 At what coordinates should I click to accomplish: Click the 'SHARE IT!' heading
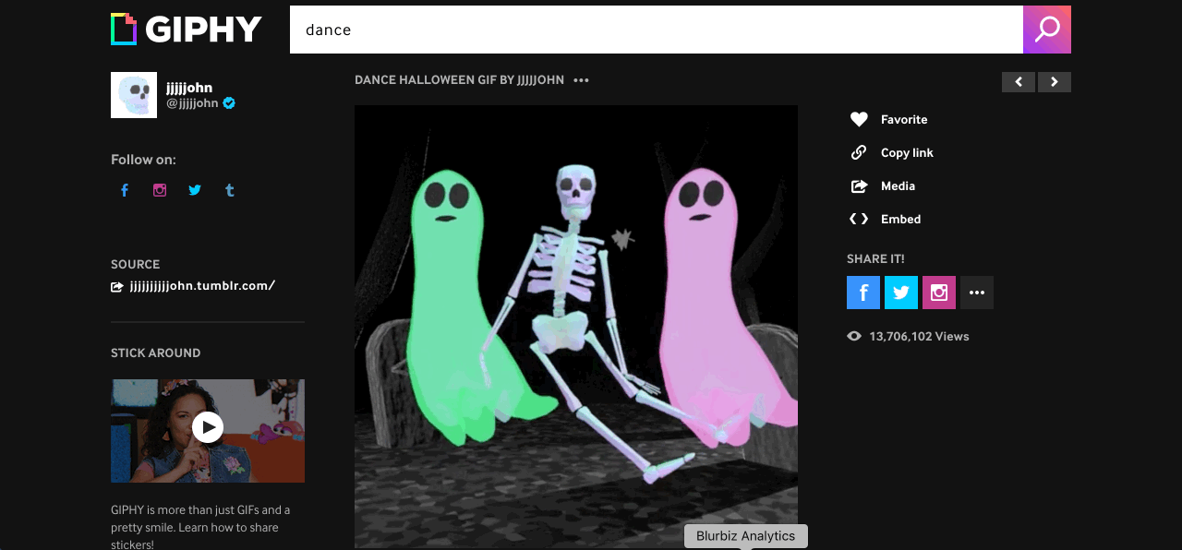[875, 259]
